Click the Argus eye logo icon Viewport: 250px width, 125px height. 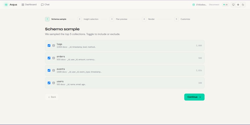pos(6,5)
